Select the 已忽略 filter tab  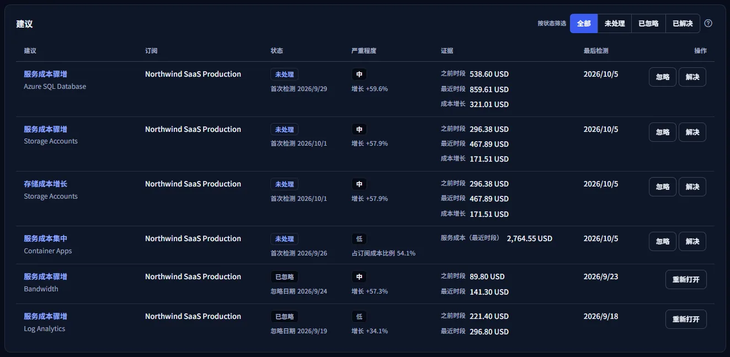649,23
